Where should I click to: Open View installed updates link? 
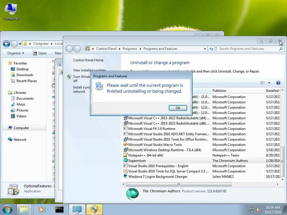coord(89,70)
